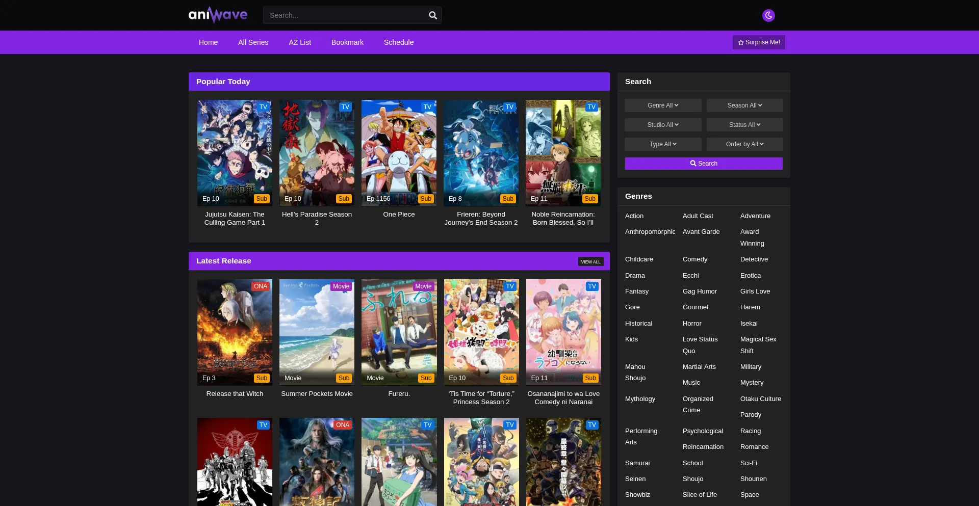Expand the Status All dropdown
Viewport: 979px width, 506px height.
tap(744, 125)
